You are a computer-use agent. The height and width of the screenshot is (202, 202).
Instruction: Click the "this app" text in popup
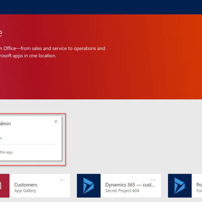click(x=6, y=152)
